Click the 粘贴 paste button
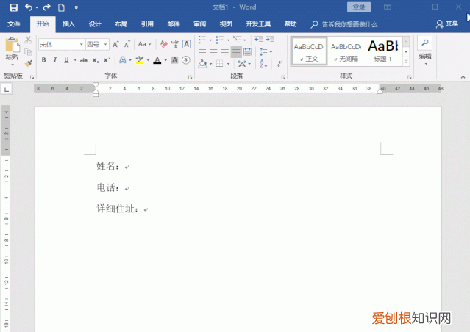Viewport: 470px width, 332px height. (12, 51)
